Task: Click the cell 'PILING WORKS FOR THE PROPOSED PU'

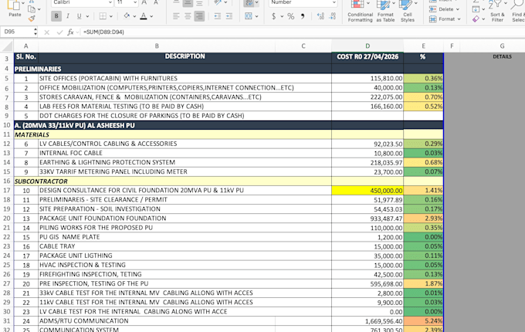Action: (x=185, y=228)
